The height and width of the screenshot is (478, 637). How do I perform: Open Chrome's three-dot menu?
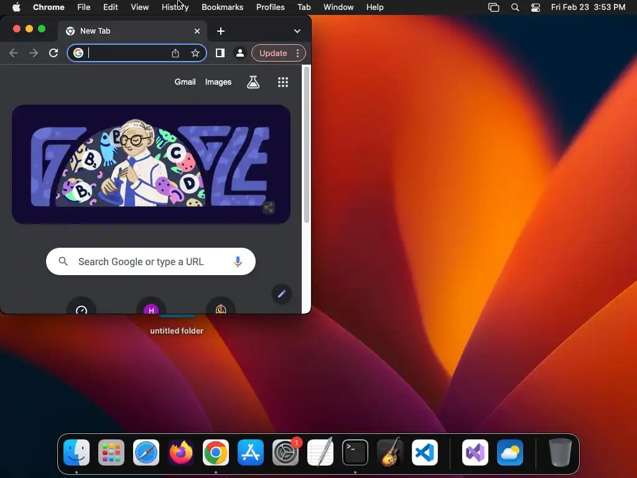tap(298, 54)
